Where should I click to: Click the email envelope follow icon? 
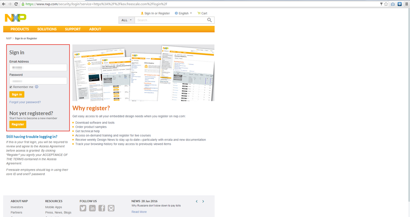click(111, 208)
